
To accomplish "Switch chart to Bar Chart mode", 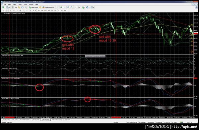I will click(58, 7).
